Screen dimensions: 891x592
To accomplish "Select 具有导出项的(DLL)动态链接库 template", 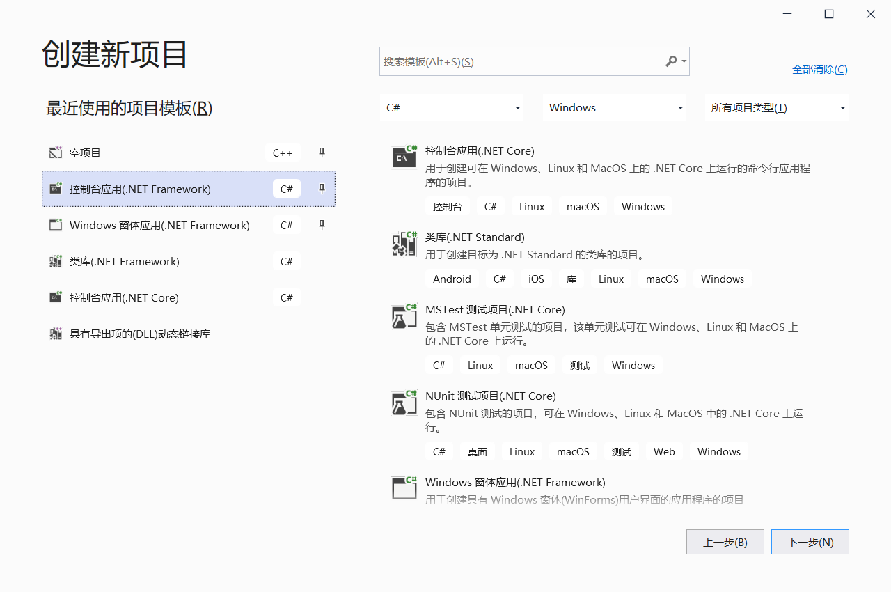I will point(189,334).
